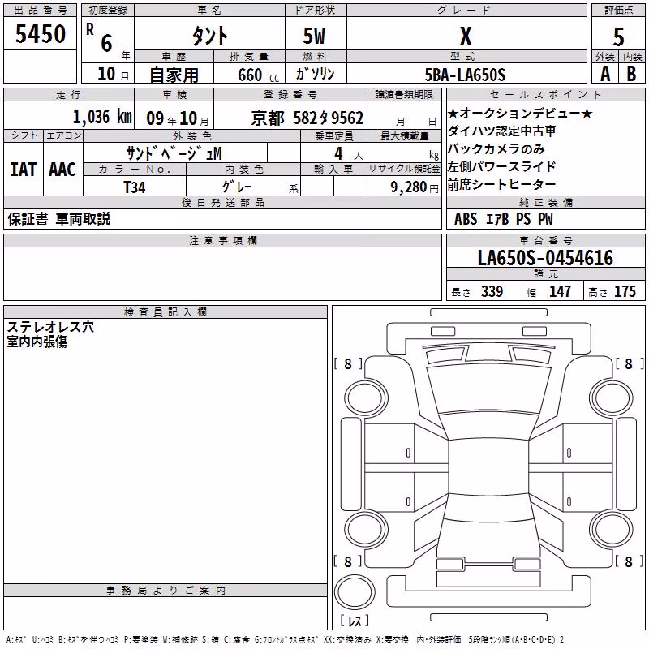Select seating capacity 4 人
Screen dimensions: 649x649
(349, 153)
